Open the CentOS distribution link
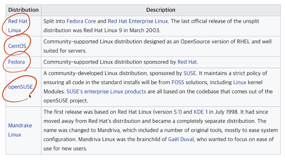Viewport: 285px width, 160px height. click(17, 46)
